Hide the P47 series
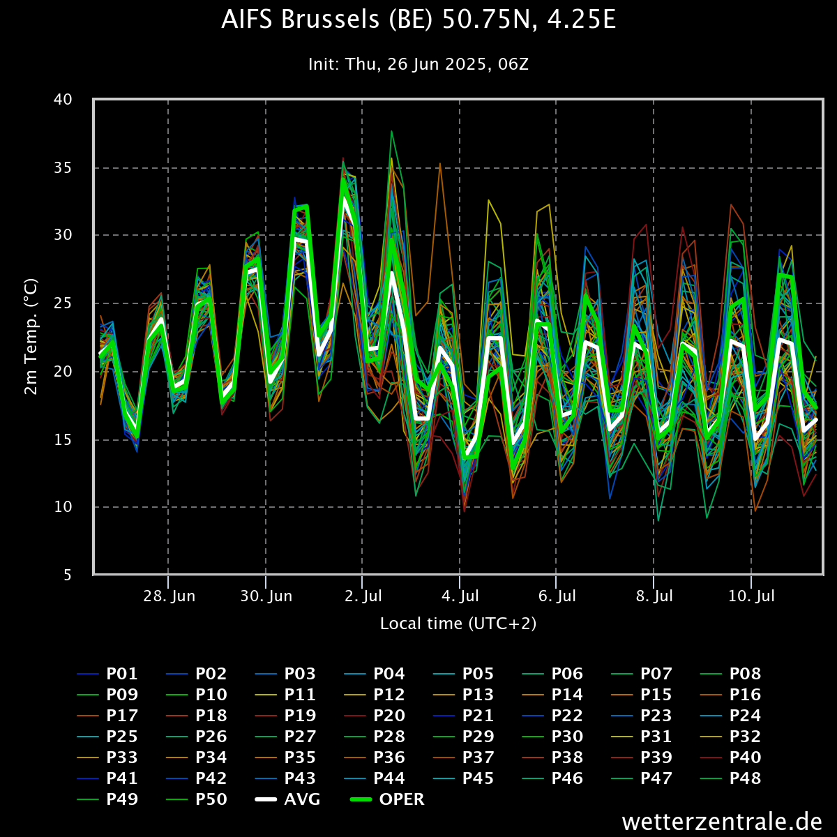This screenshot has width=837, height=837. [642, 778]
